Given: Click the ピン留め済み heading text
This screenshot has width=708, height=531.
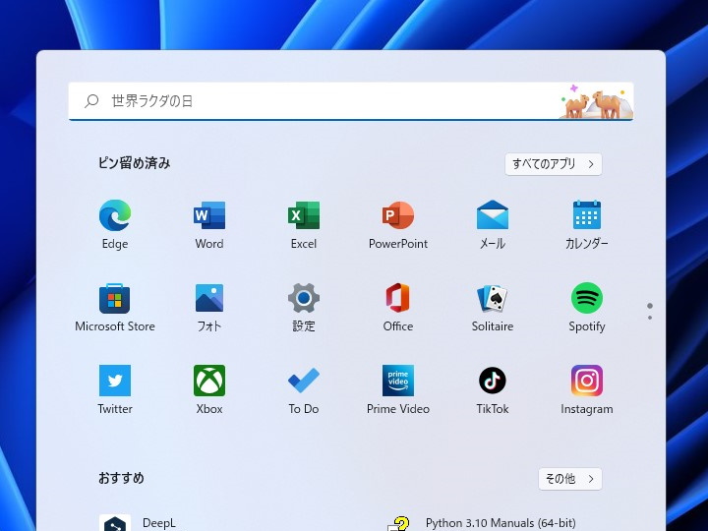Looking at the screenshot, I should [134, 163].
